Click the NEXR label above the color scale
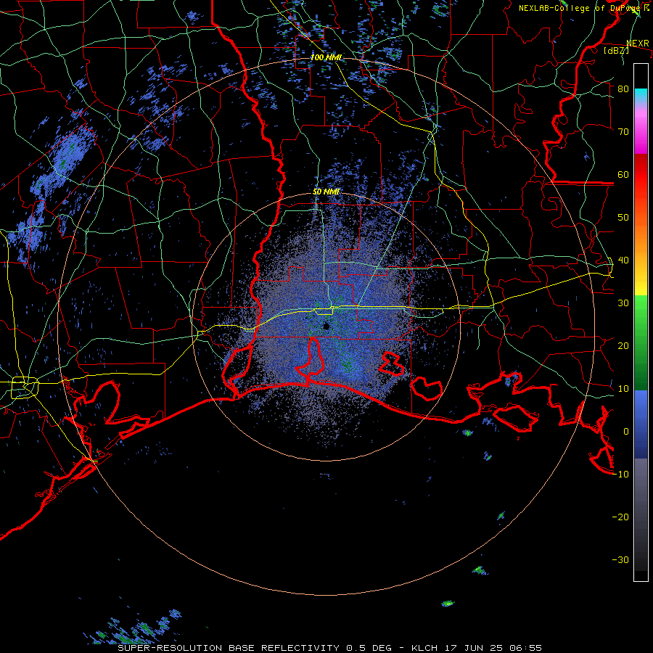Image resolution: width=653 pixels, height=653 pixels. coord(638,44)
